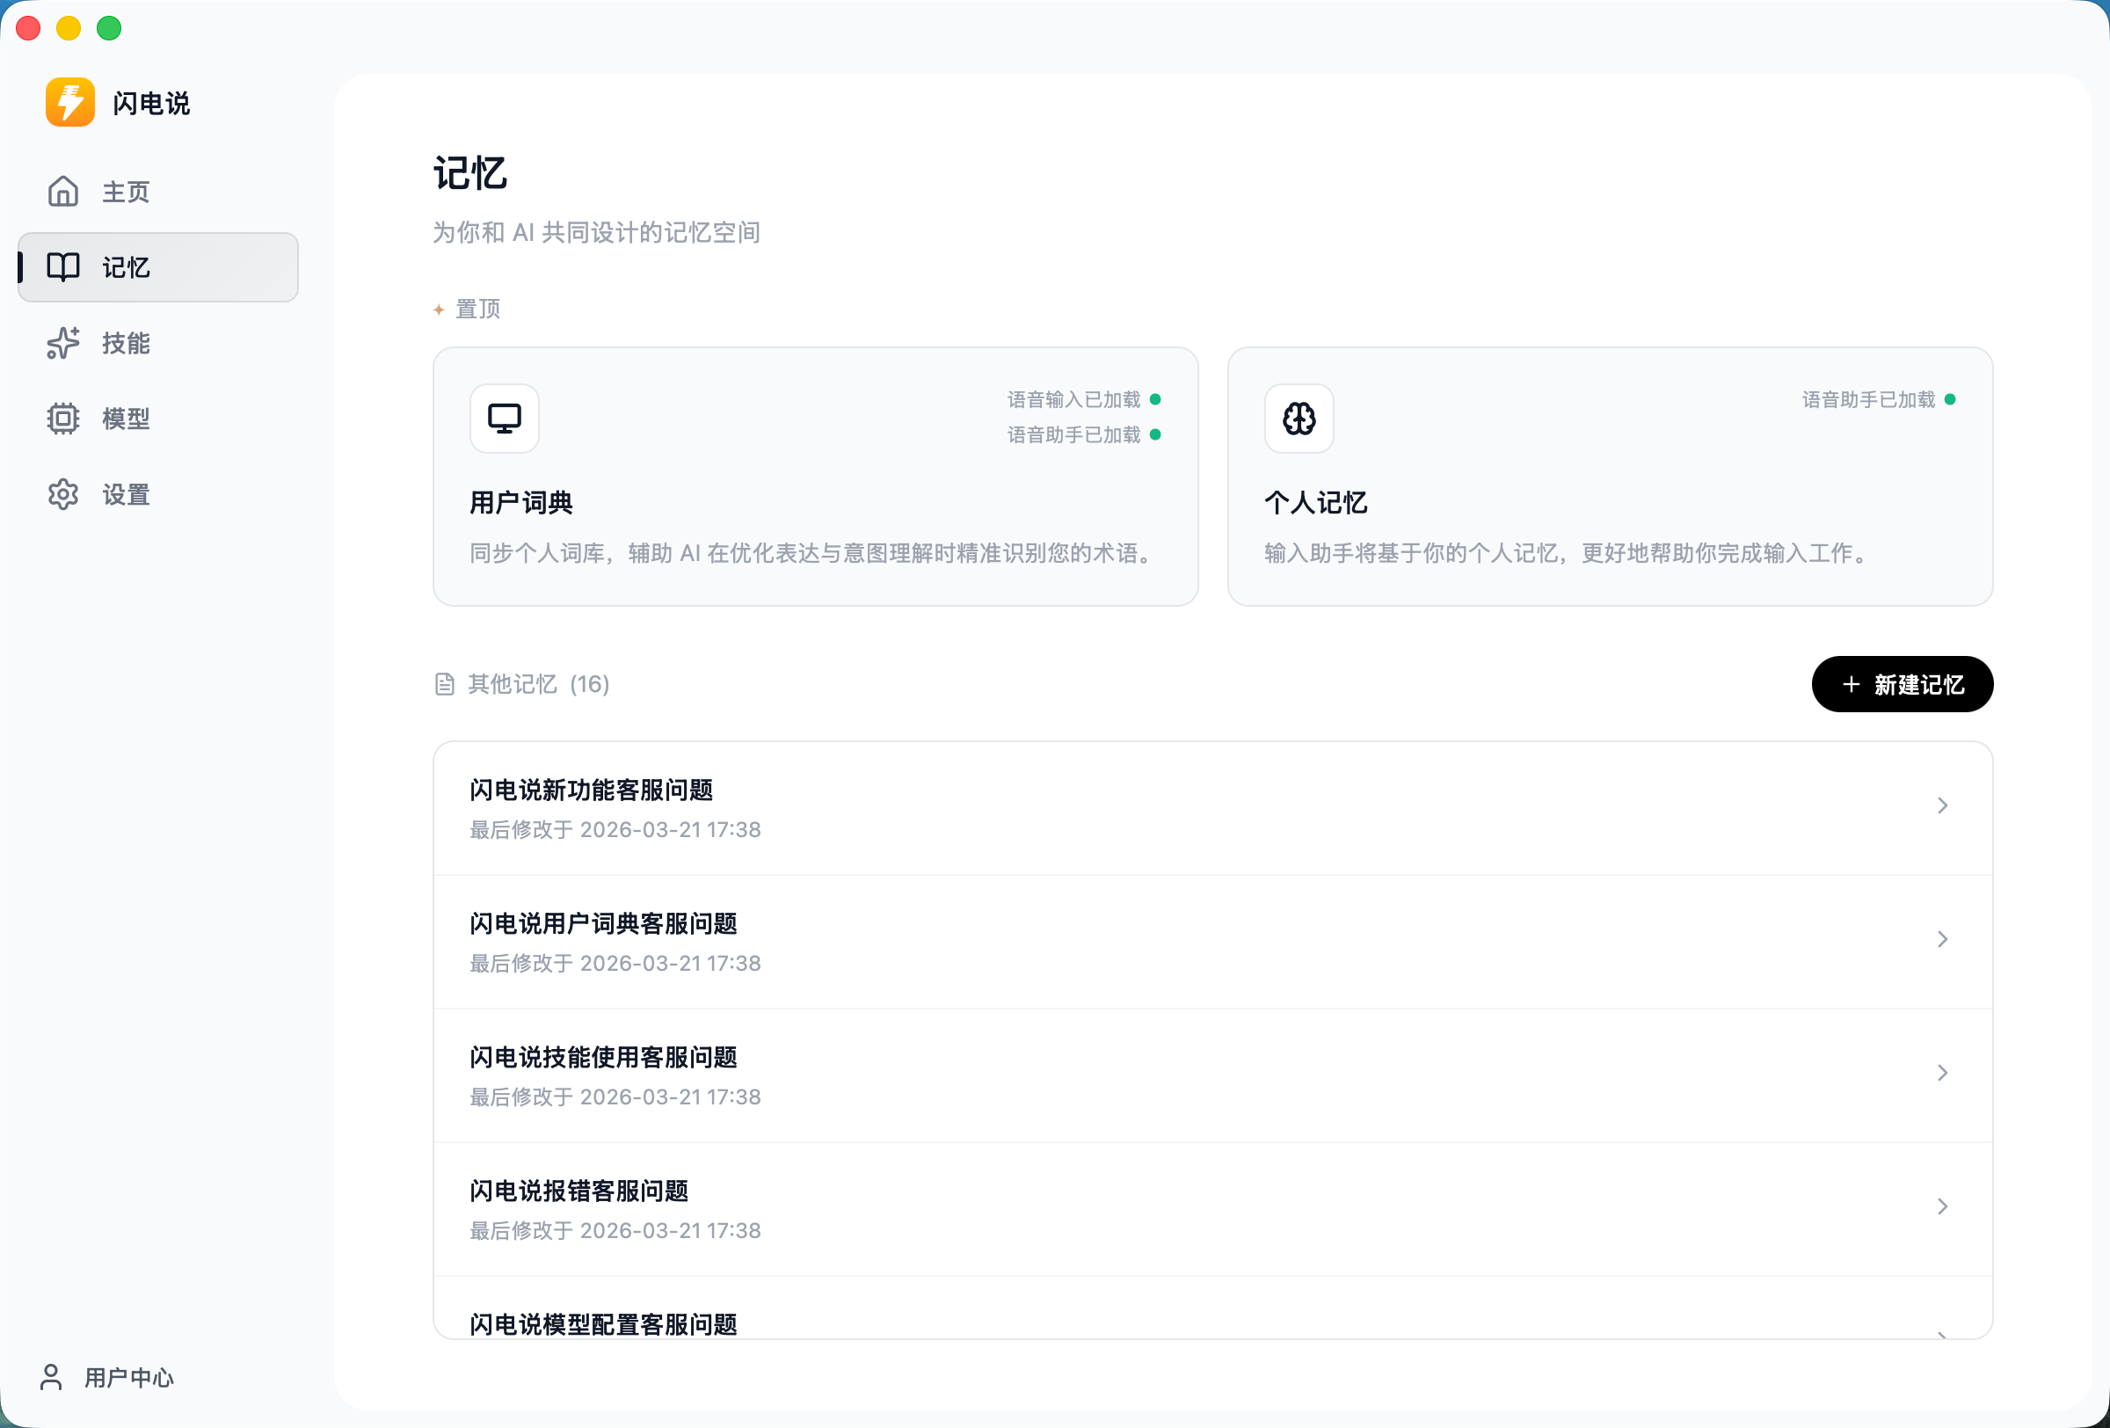Screen dimensions: 2110x1428
Task: Open memory 闪电说用户词典客服问题
Action: [1213, 942]
